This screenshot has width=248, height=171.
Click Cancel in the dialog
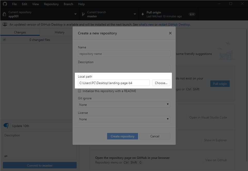pyautogui.click(x=155, y=136)
